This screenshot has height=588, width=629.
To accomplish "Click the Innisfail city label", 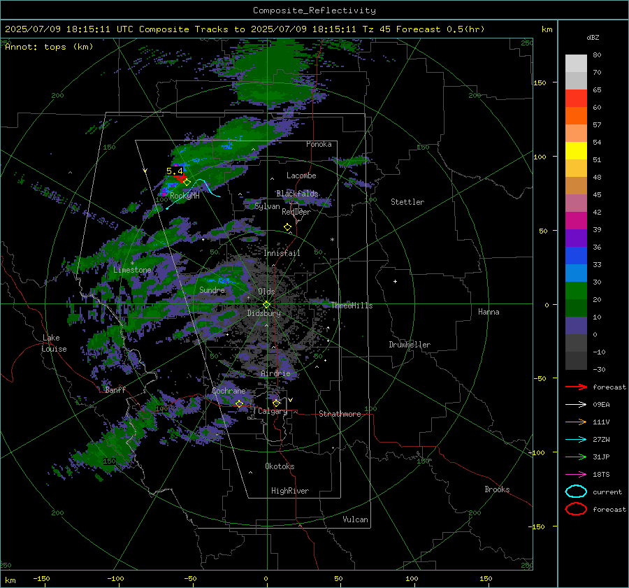I will pyautogui.click(x=282, y=253).
